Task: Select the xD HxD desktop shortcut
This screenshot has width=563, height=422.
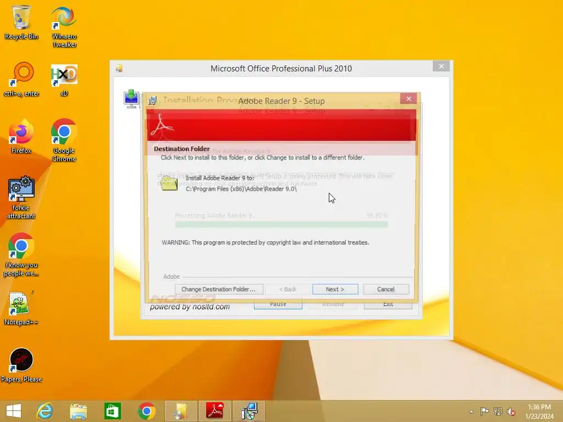Action: click(64, 80)
